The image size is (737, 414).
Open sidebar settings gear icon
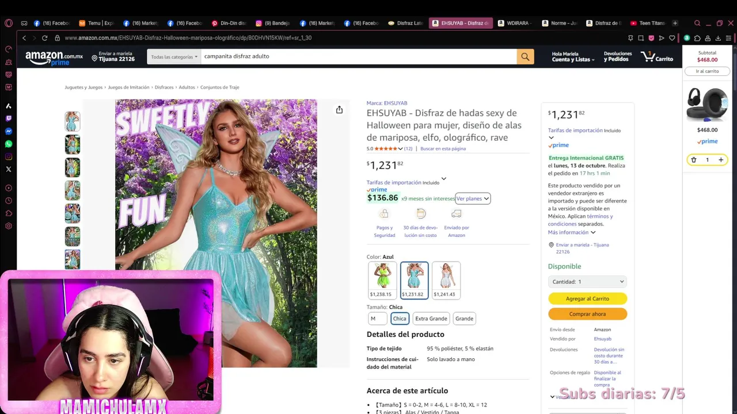tap(9, 226)
